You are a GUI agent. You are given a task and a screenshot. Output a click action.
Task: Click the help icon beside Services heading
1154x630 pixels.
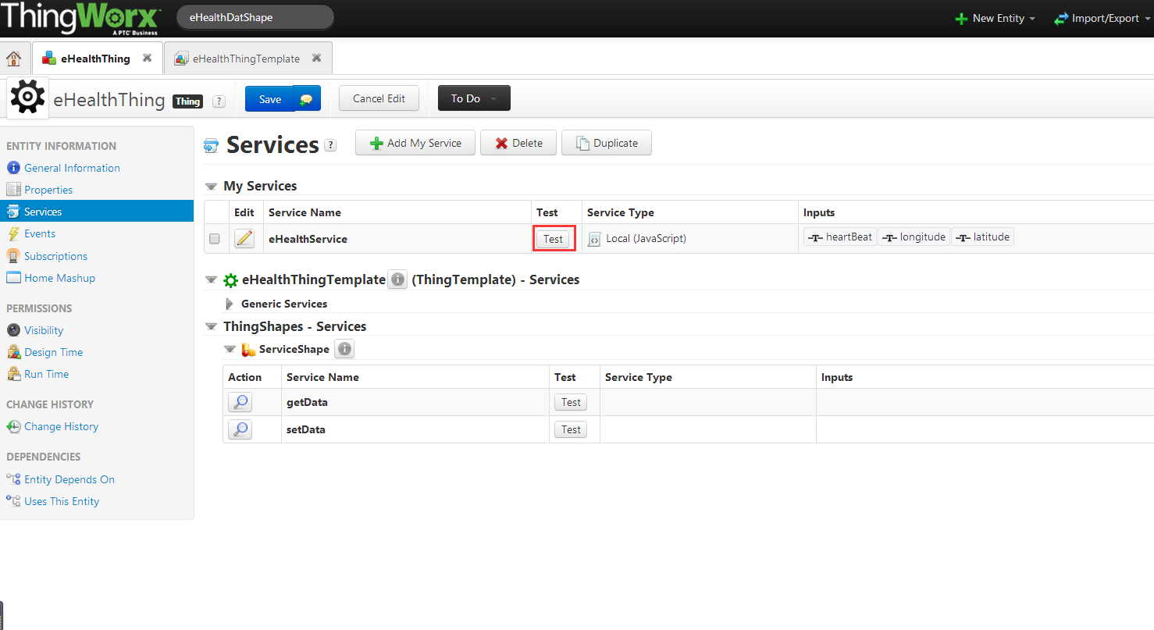pos(330,145)
